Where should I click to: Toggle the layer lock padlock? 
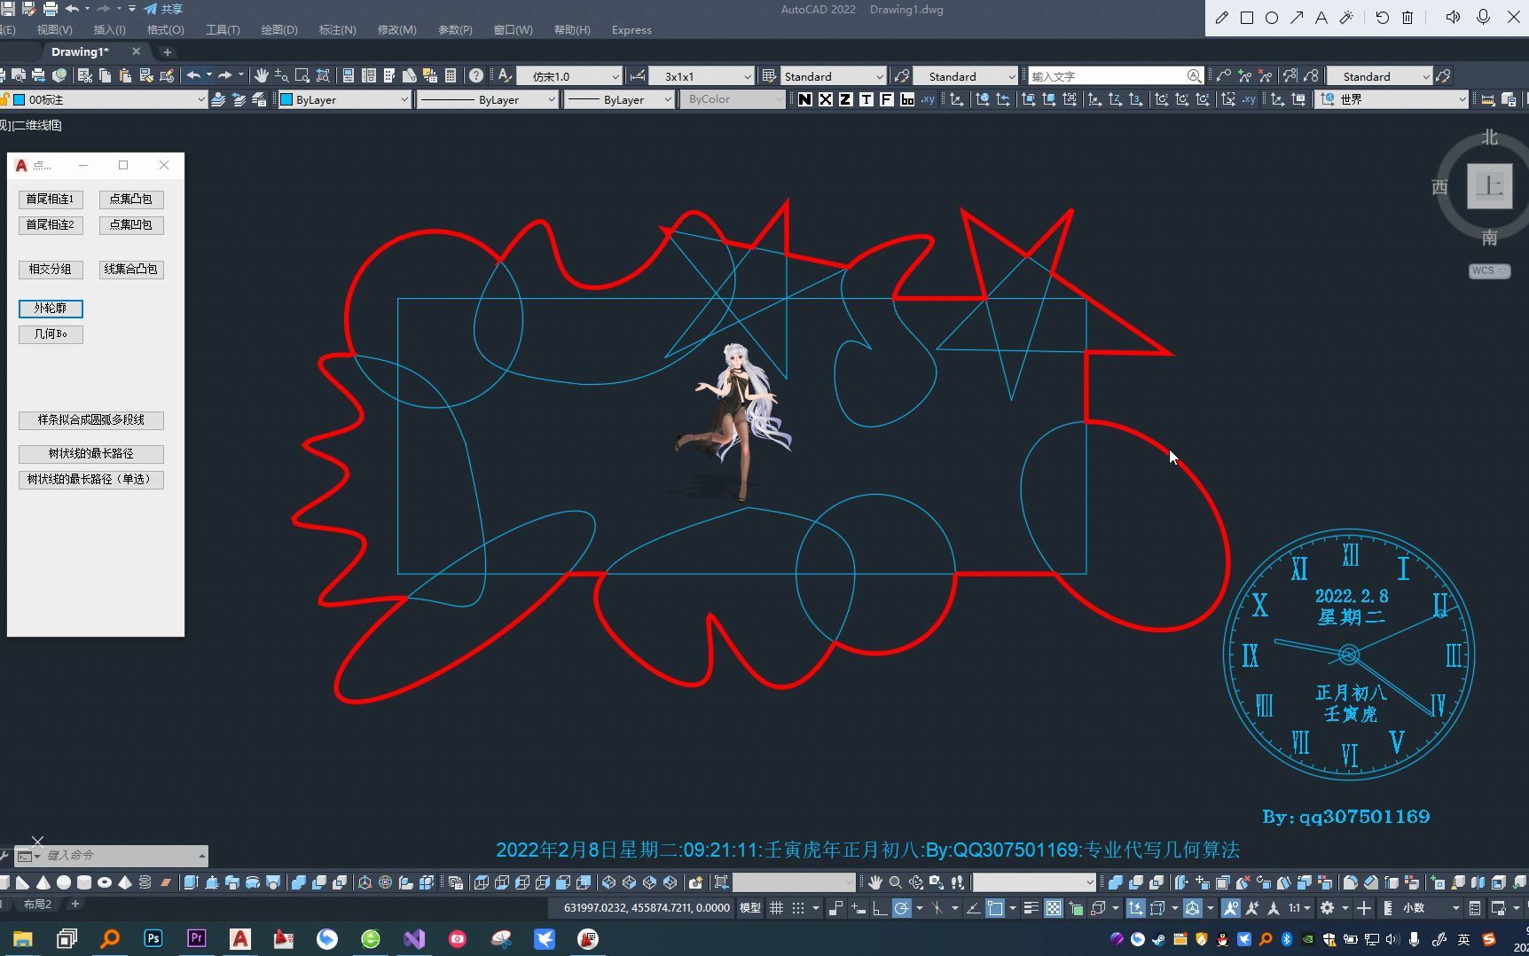click(x=5, y=99)
